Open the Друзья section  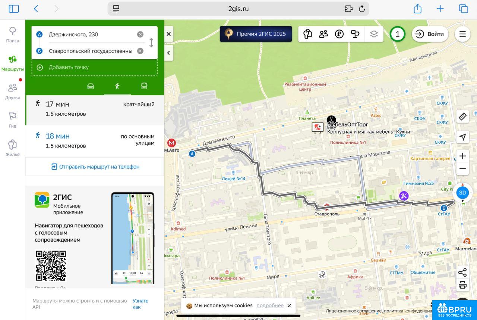click(13, 91)
